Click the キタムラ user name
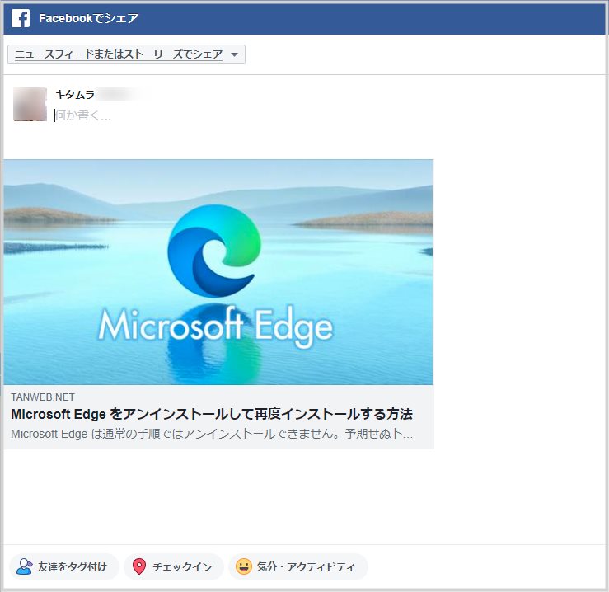Image resolution: width=609 pixels, height=592 pixels. coord(75,95)
